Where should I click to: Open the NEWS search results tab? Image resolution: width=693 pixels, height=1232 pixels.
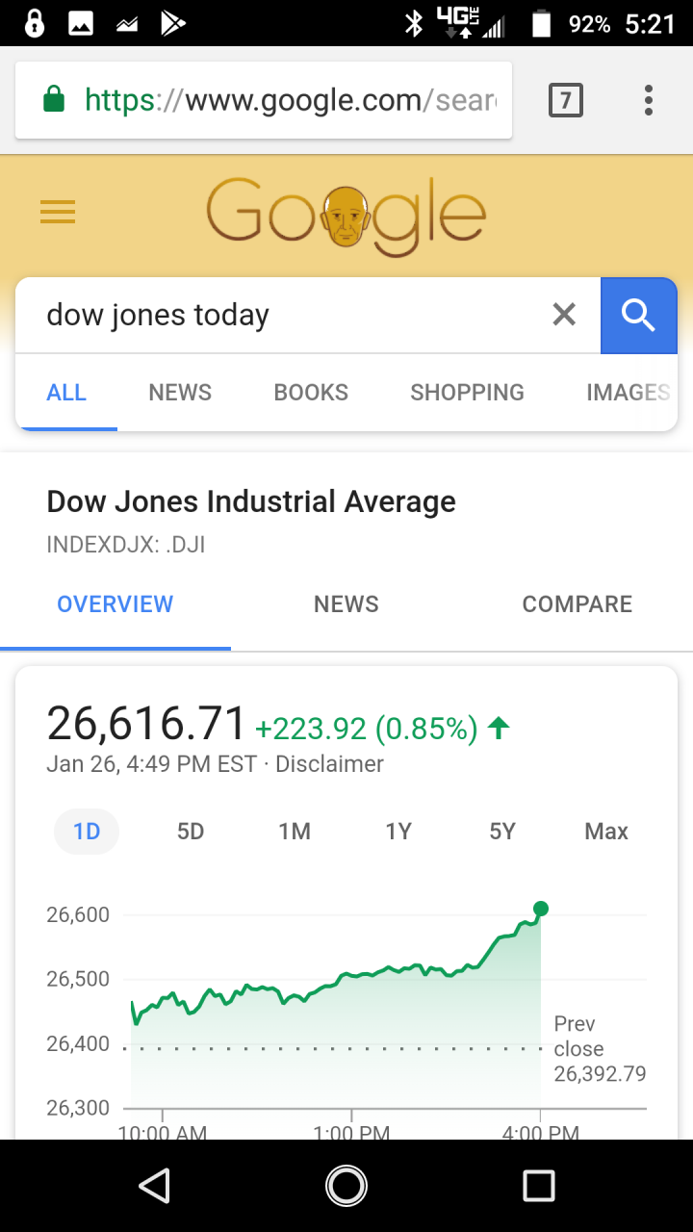point(180,393)
